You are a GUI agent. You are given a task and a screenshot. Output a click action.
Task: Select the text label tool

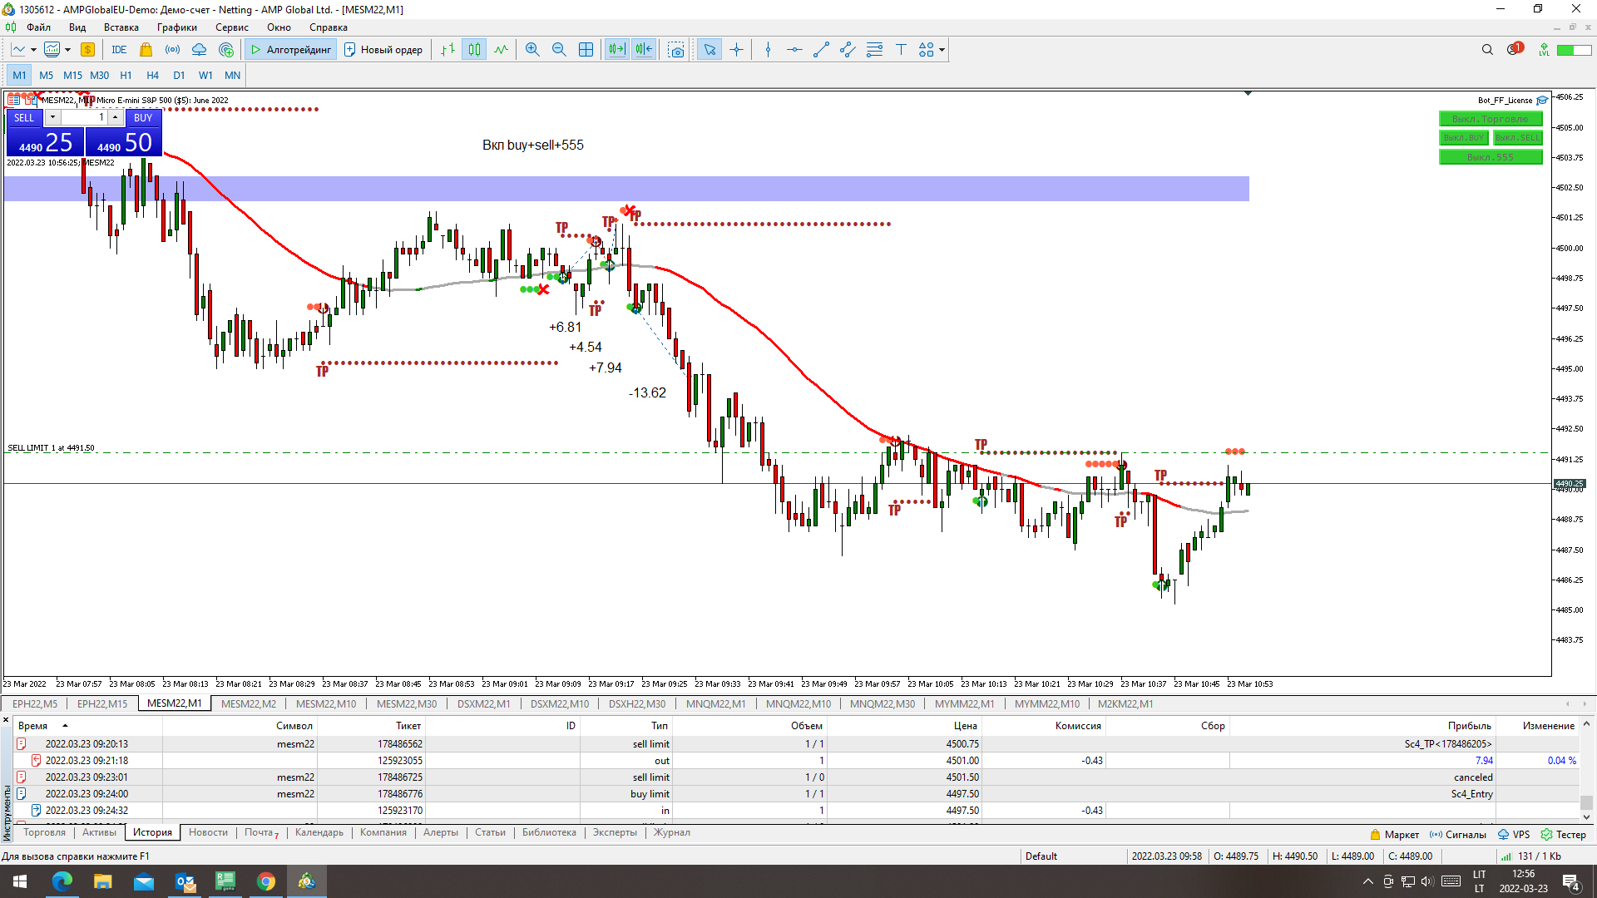tap(901, 50)
